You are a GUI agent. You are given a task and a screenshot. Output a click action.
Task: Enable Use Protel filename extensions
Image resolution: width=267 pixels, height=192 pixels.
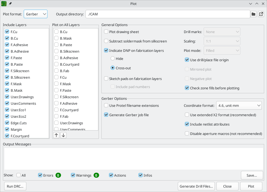106,106
